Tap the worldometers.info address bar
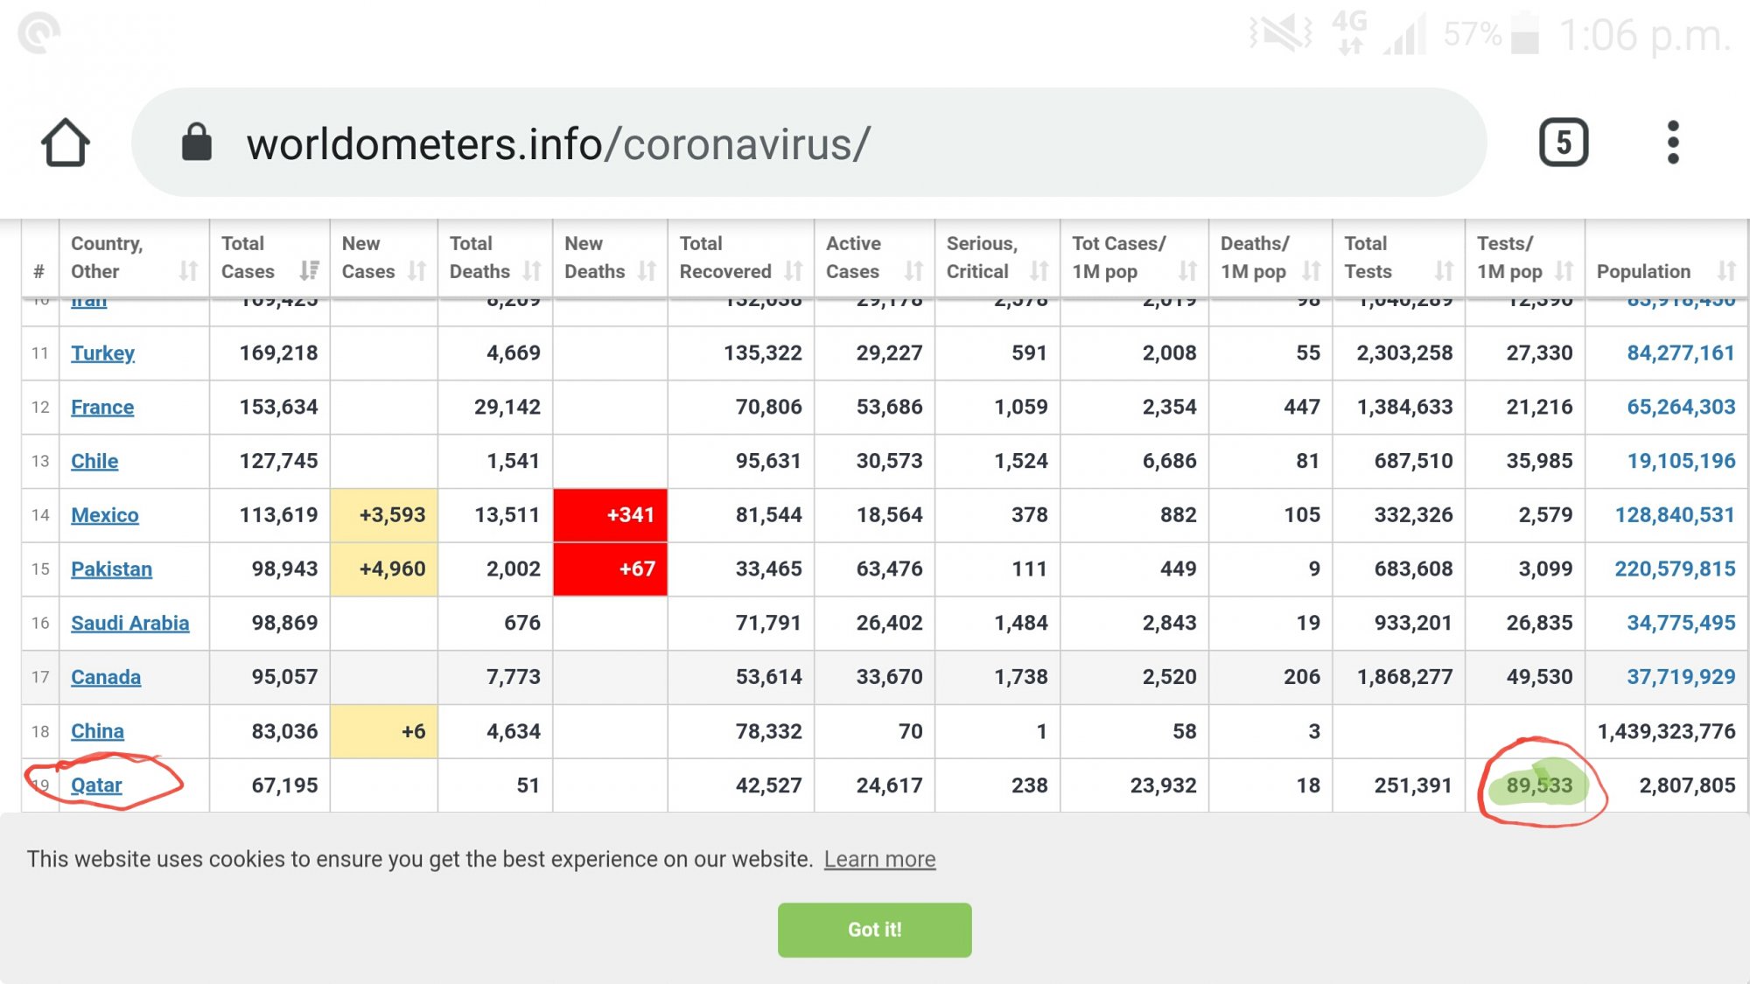Viewport: 1750px width, 984px height. coord(808,143)
